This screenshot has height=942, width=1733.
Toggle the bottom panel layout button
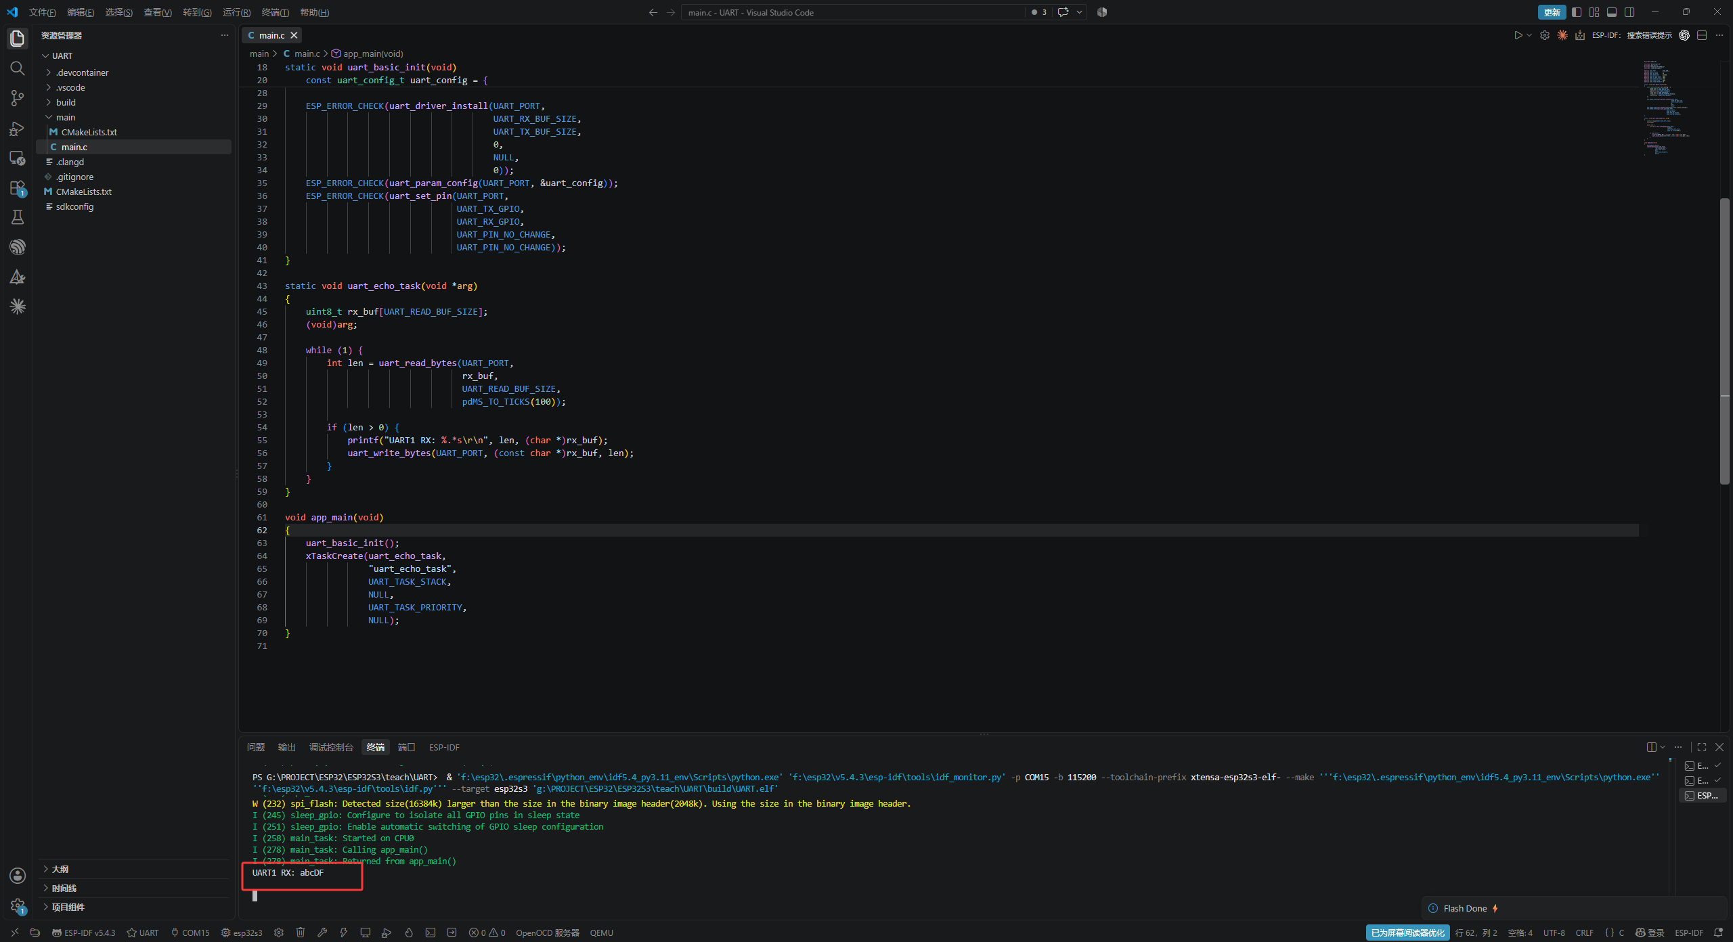coord(1613,12)
